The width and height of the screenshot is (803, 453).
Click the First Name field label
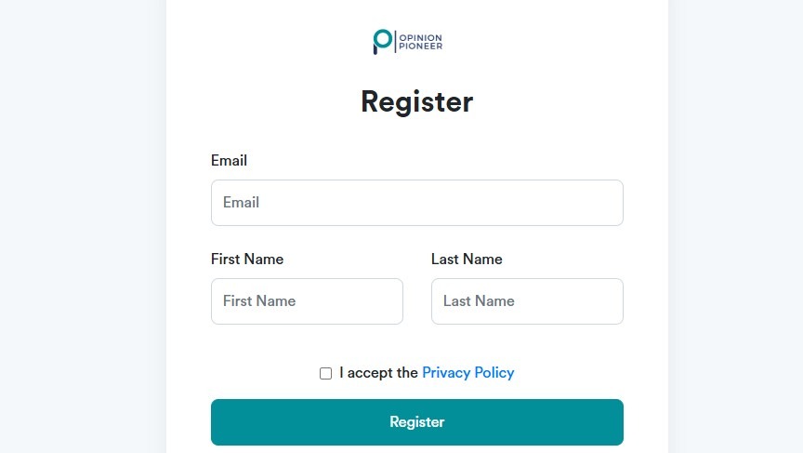(247, 259)
